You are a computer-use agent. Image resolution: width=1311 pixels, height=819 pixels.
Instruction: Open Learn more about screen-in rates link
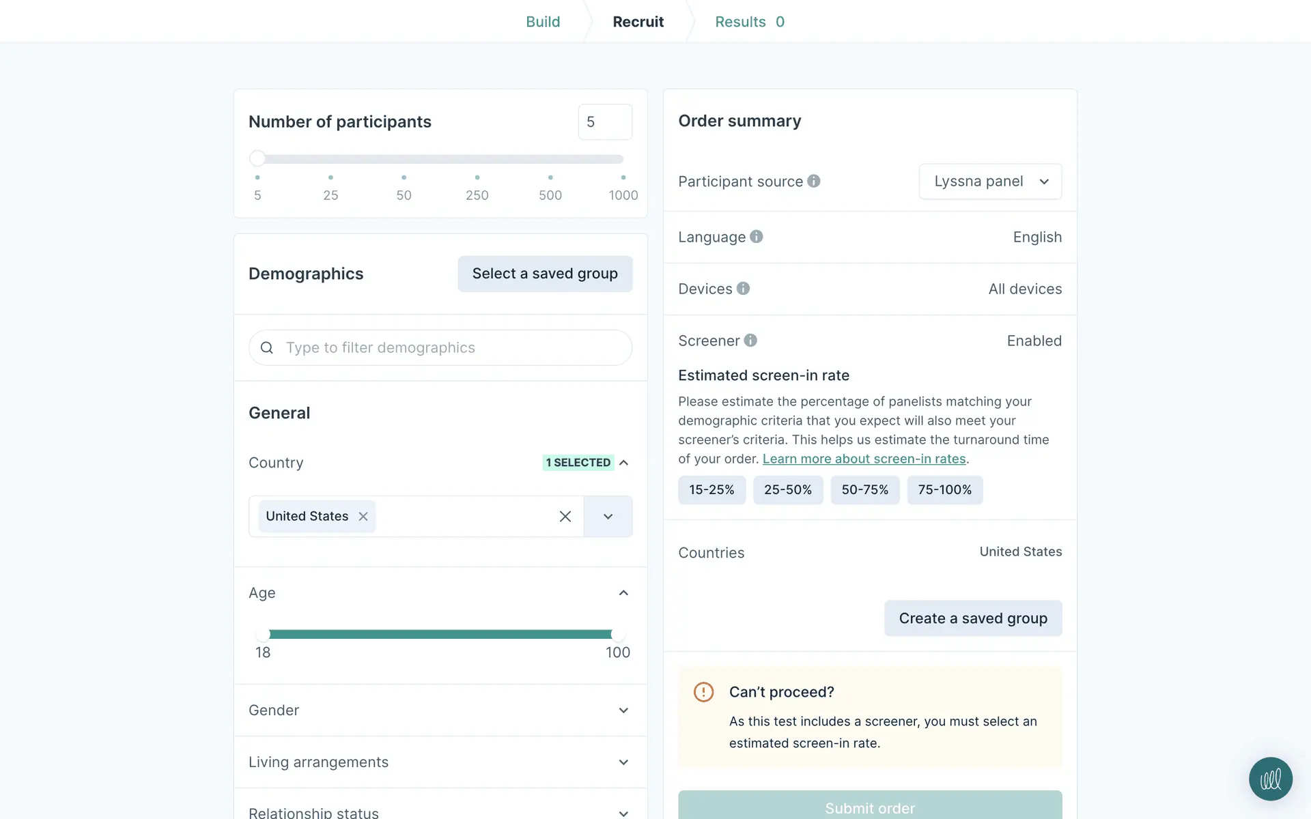864,459
